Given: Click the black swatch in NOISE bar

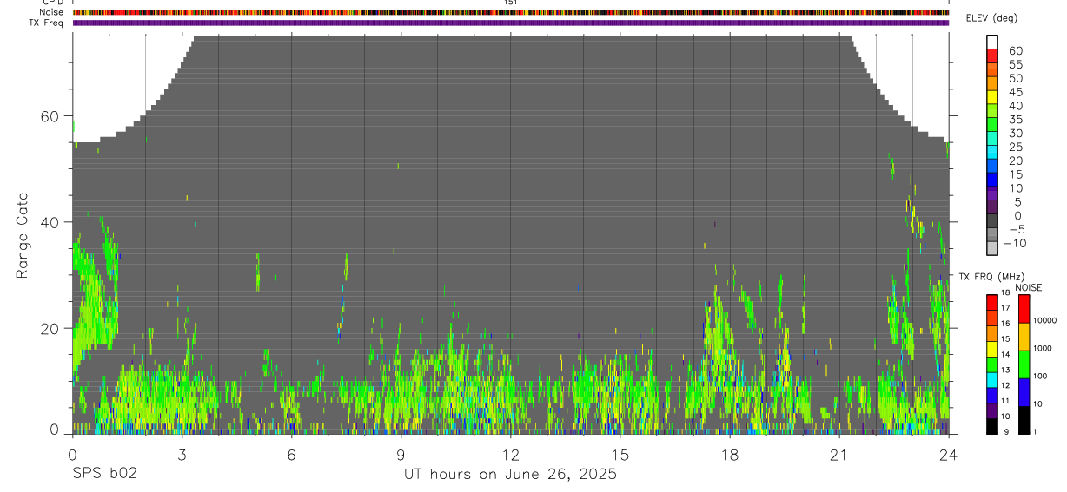Looking at the screenshot, I should (1024, 420).
